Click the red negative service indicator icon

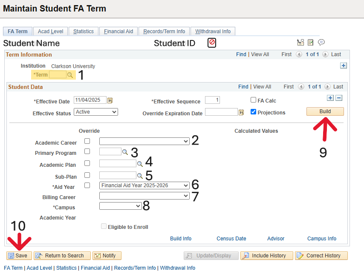coord(212,43)
